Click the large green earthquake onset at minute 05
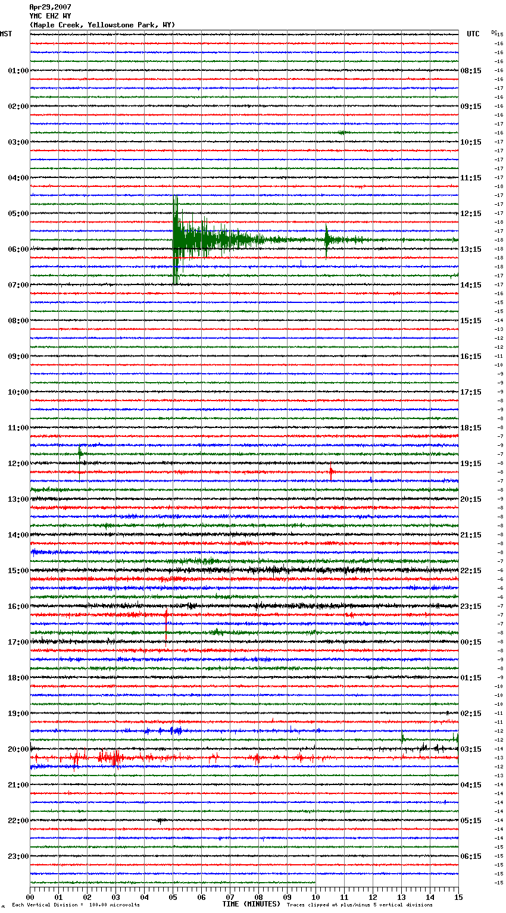The height and width of the screenshot is (913, 506). [176, 240]
